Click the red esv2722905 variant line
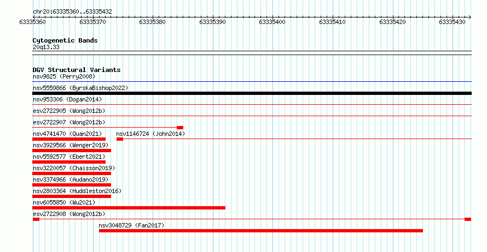The image size is (487, 252). pos(252,116)
